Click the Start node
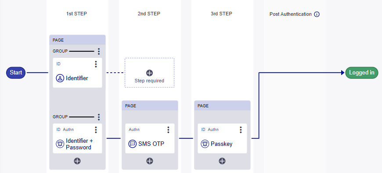The height and width of the screenshot is (173, 382). [16, 73]
